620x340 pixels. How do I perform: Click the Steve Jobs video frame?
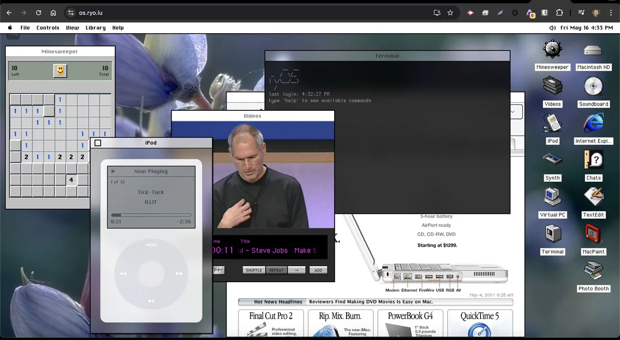tap(253, 175)
